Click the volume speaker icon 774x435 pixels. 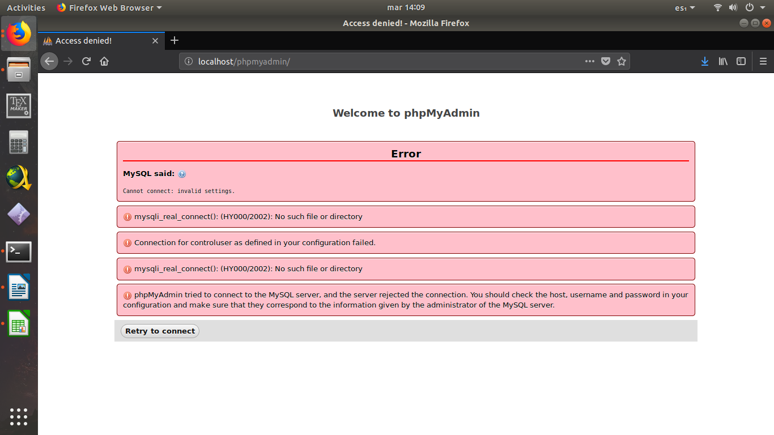(733, 7)
